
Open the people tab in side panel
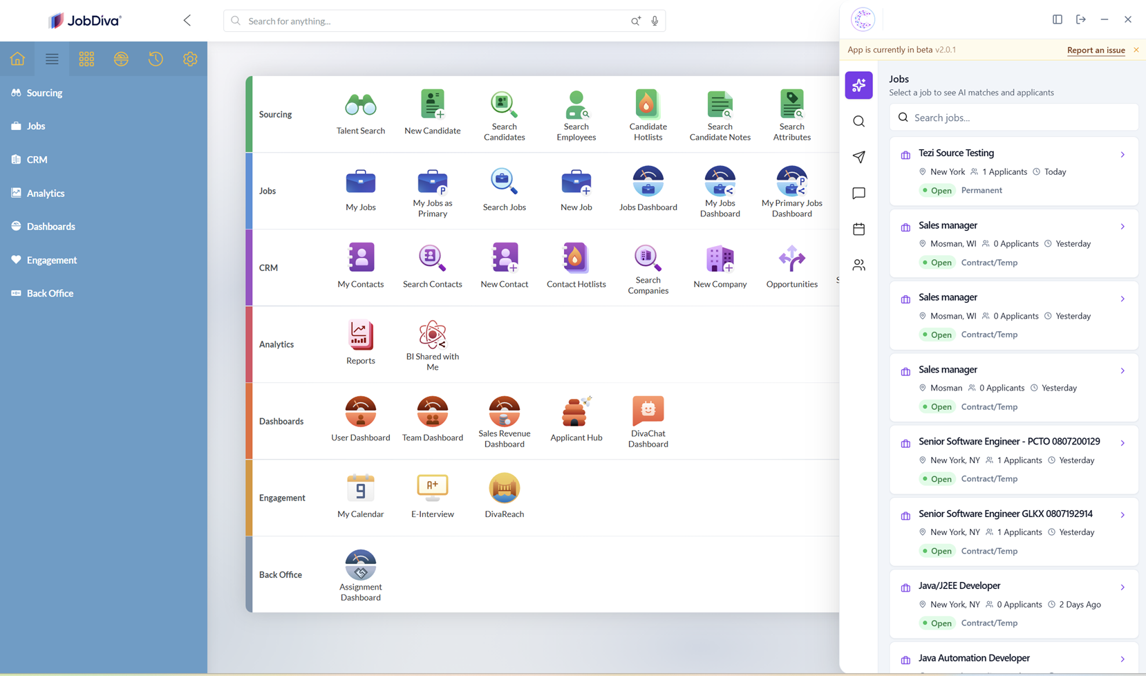pyautogui.click(x=858, y=265)
